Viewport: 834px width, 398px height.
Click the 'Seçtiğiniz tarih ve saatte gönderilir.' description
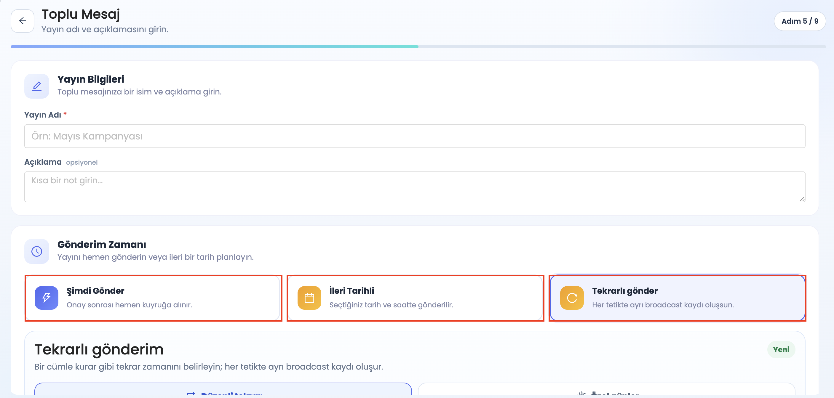click(x=391, y=305)
